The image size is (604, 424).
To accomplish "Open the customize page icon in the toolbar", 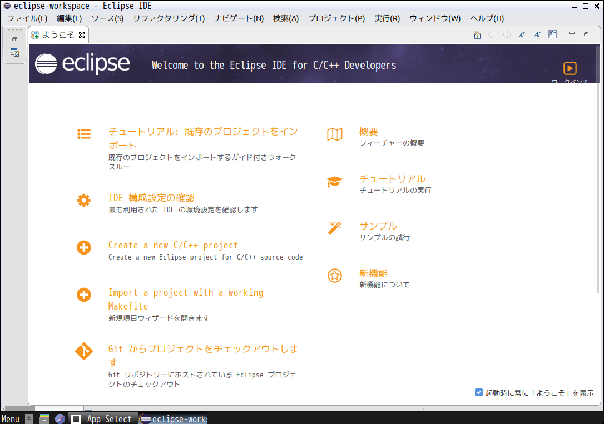I will [553, 34].
